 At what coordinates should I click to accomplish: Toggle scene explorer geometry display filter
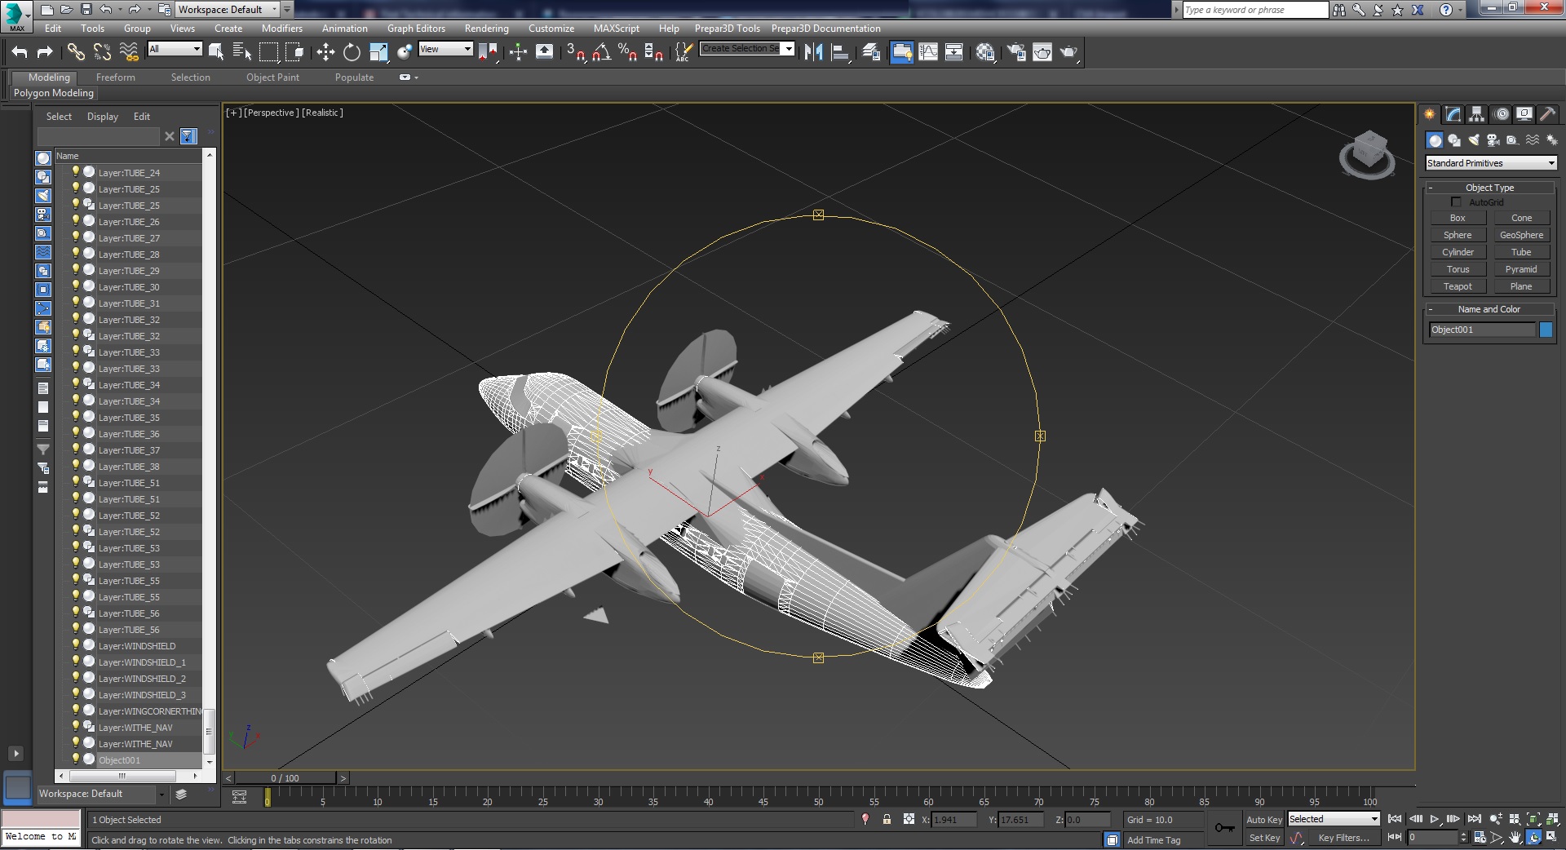43,158
